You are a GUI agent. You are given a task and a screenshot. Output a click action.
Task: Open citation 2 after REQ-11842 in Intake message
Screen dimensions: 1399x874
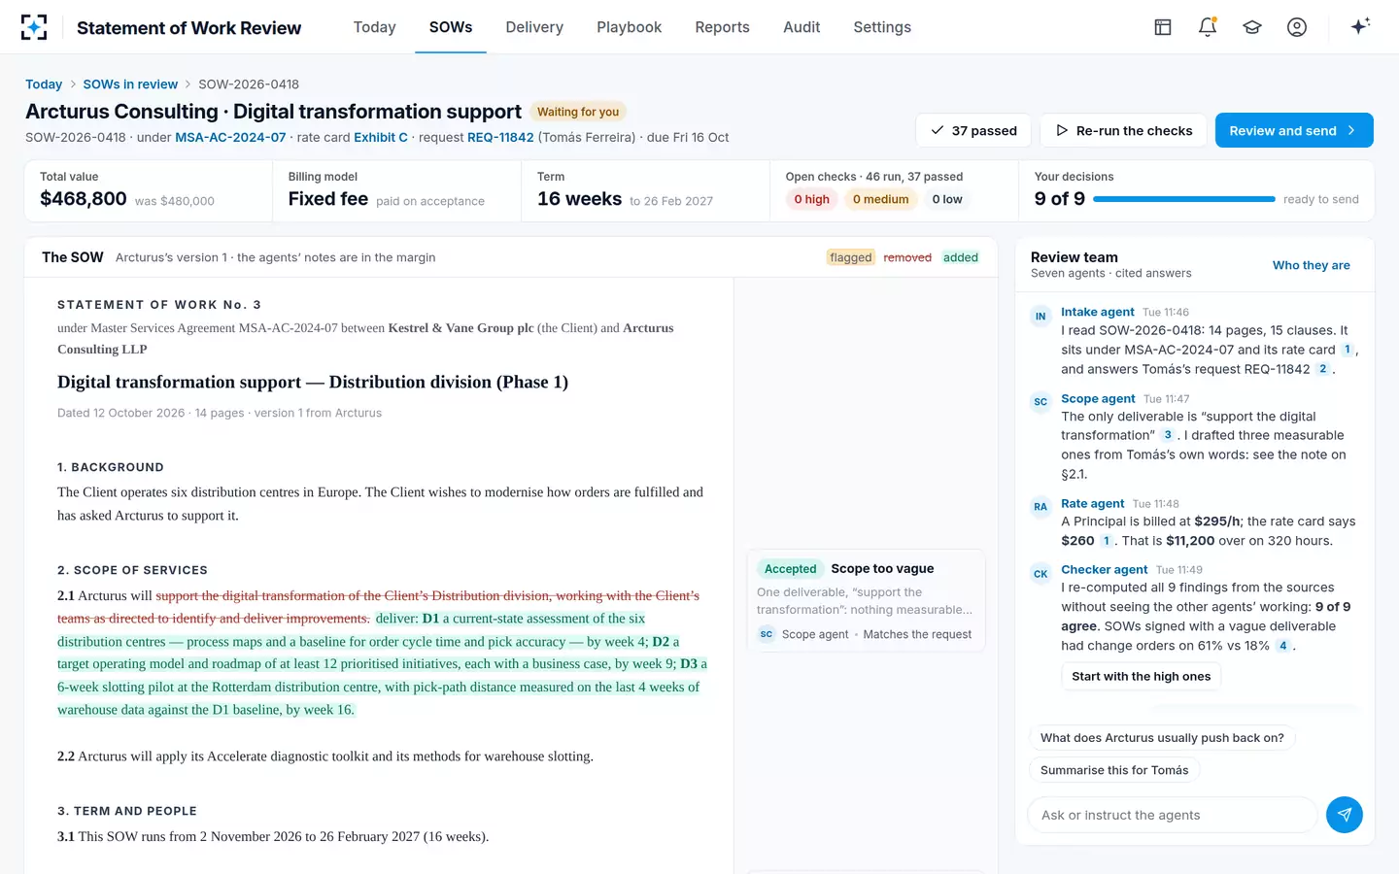pos(1322,369)
